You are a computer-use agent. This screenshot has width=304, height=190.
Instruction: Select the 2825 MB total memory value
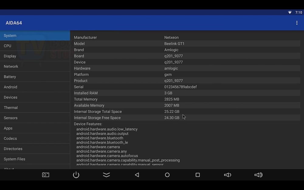tap(172, 99)
